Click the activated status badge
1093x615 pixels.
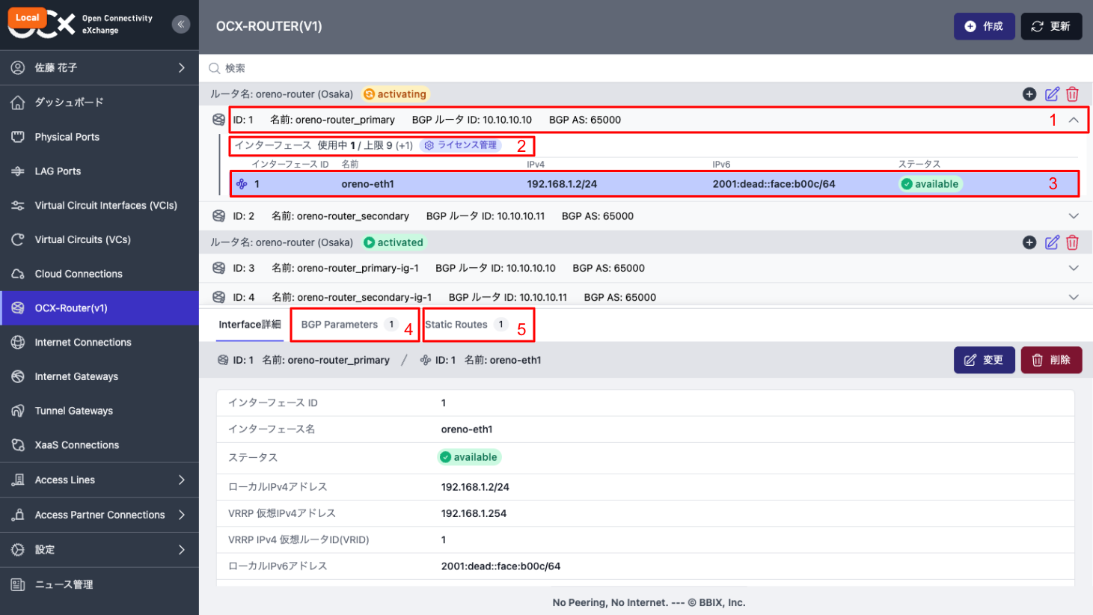(394, 242)
